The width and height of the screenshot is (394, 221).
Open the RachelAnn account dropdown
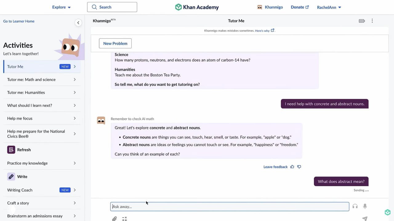[x=329, y=7]
